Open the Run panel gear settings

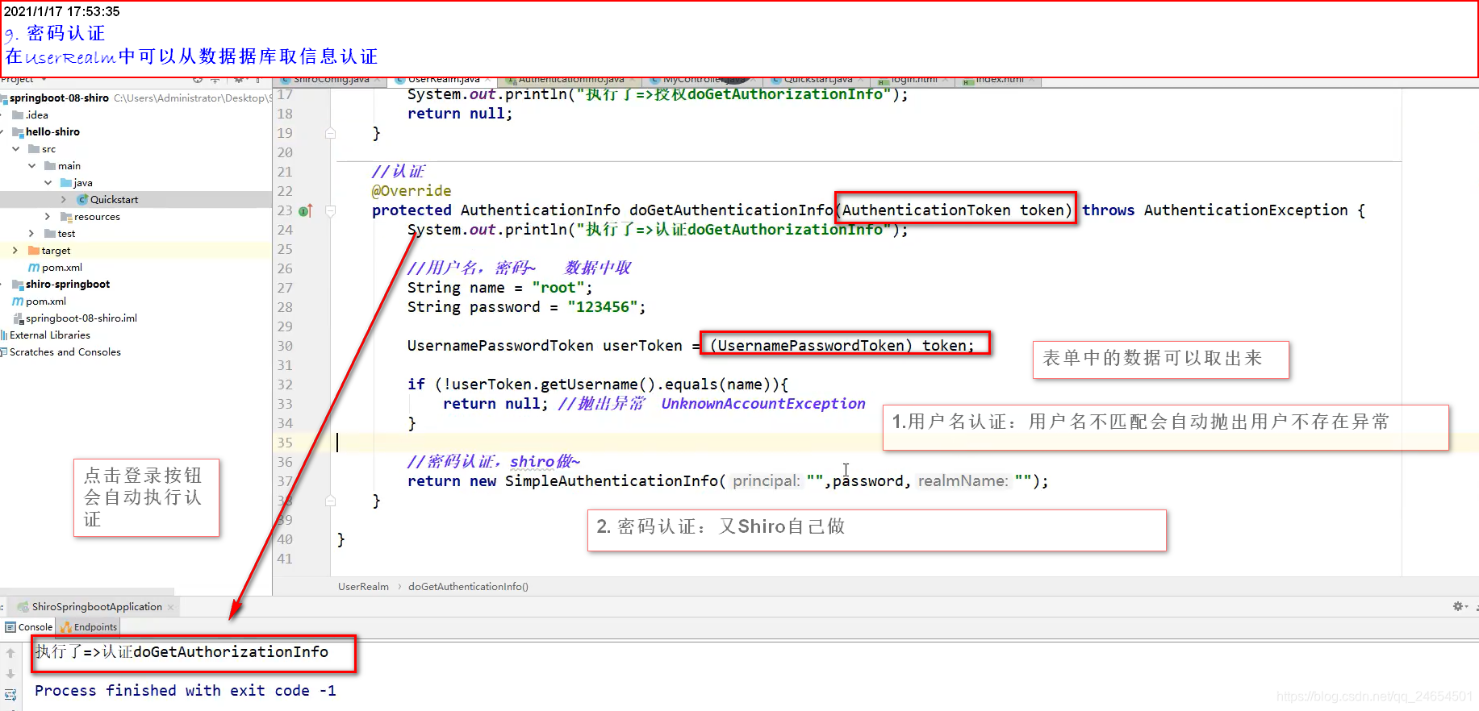pyautogui.click(x=1459, y=606)
